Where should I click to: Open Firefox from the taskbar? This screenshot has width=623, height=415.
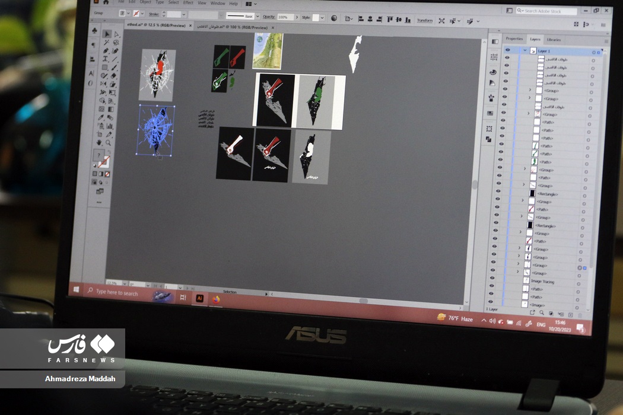coord(216,299)
